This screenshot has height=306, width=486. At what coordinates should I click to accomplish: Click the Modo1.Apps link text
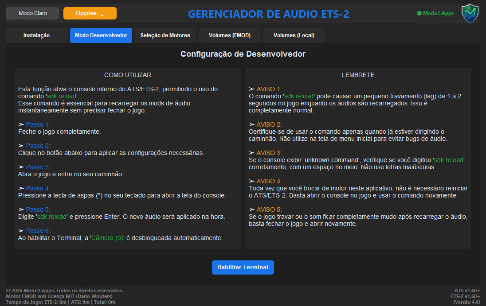point(438,13)
